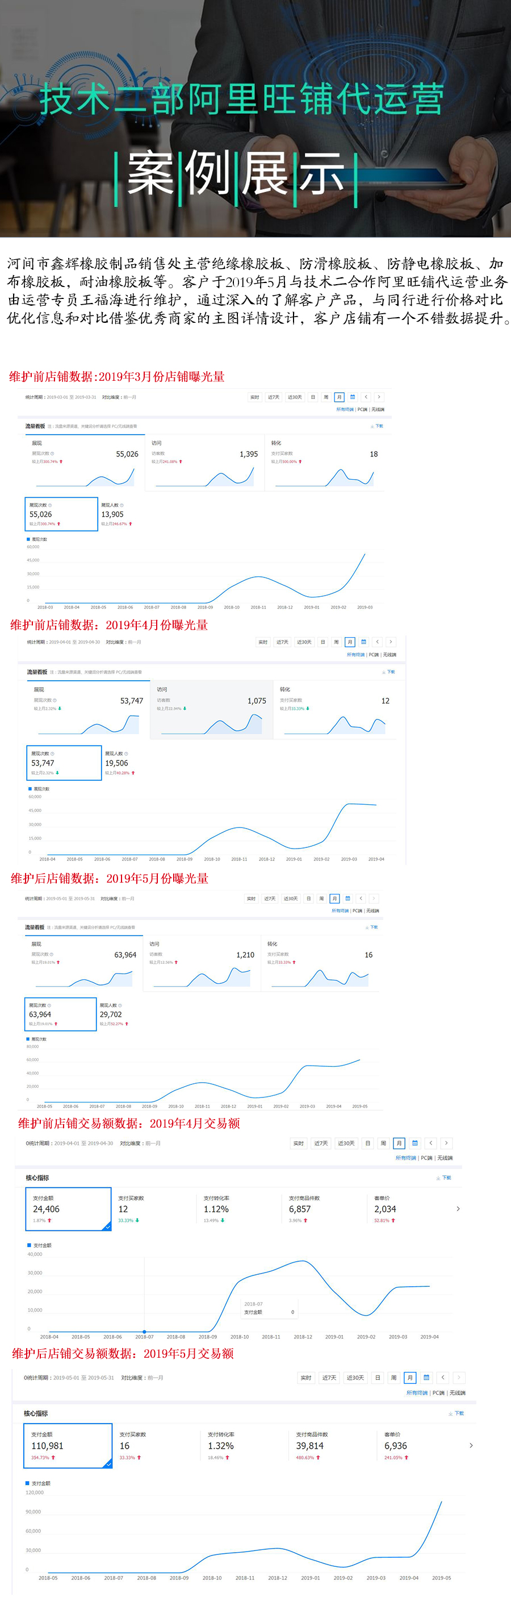
Task: Click 所有终端 link in May transaction panel
Action: pos(417,1393)
